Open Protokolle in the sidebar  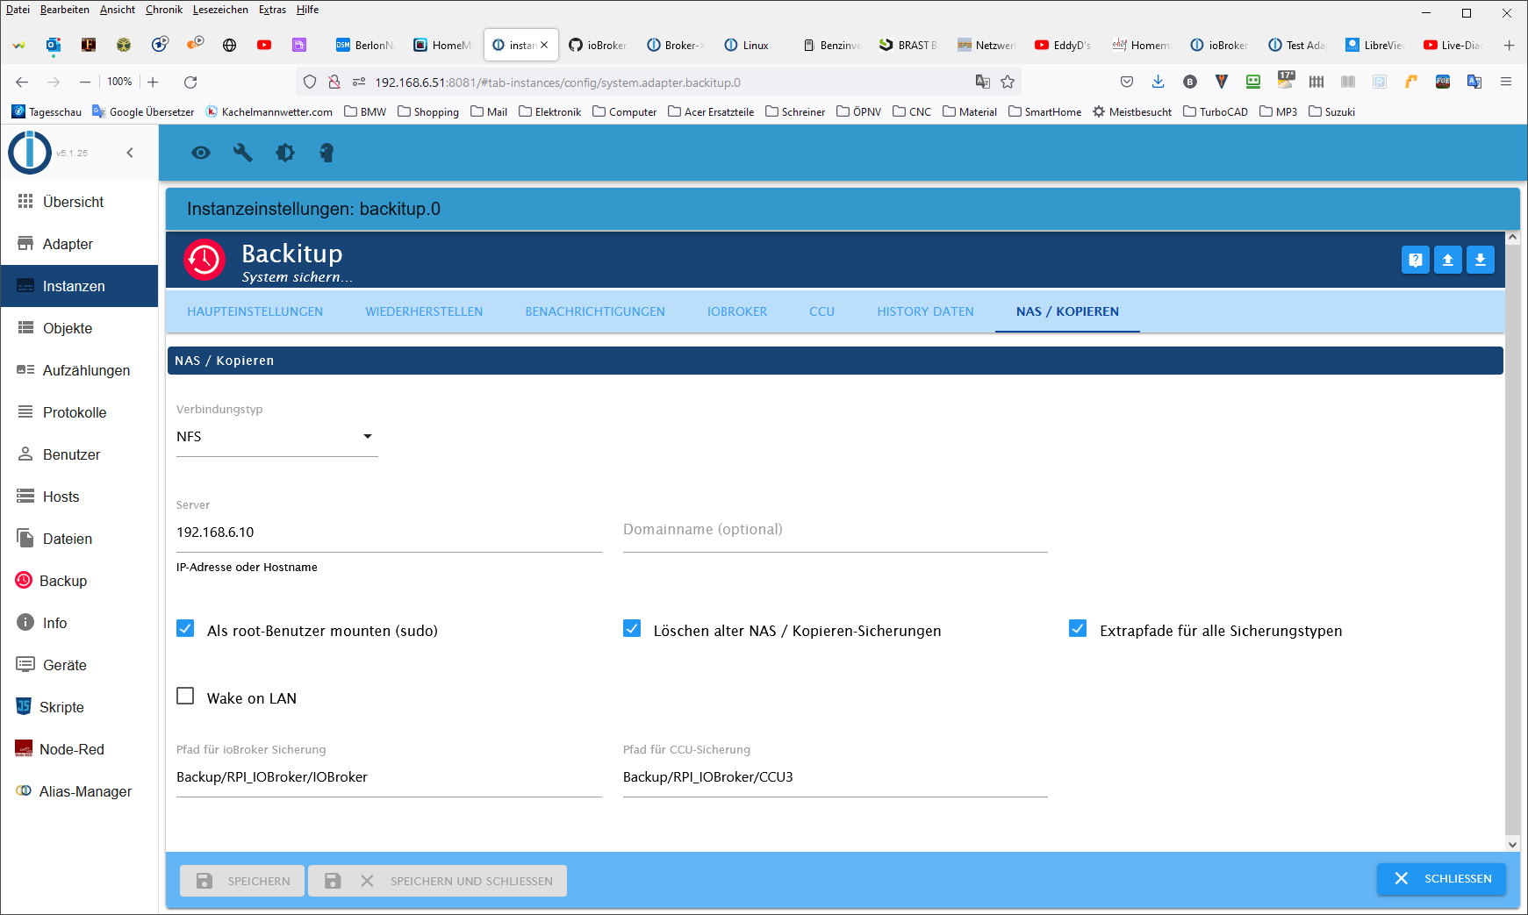tap(79, 412)
